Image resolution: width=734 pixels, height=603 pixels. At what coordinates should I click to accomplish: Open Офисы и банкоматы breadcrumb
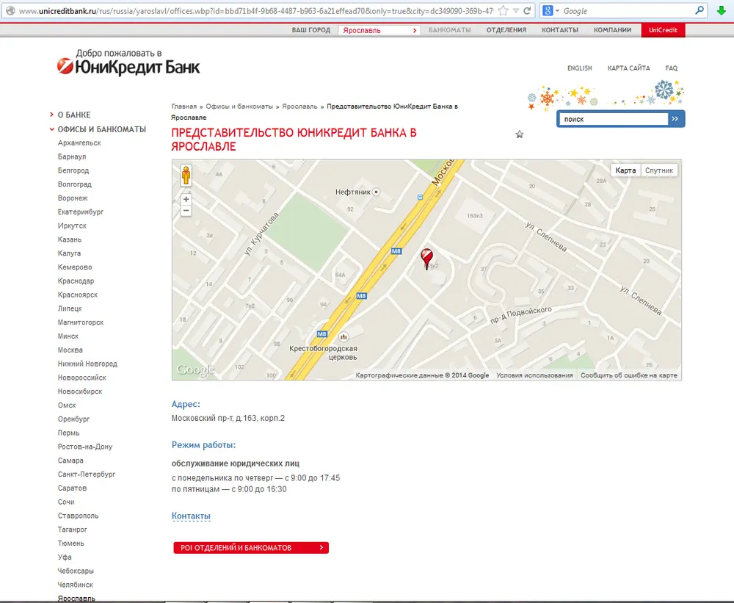239,106
